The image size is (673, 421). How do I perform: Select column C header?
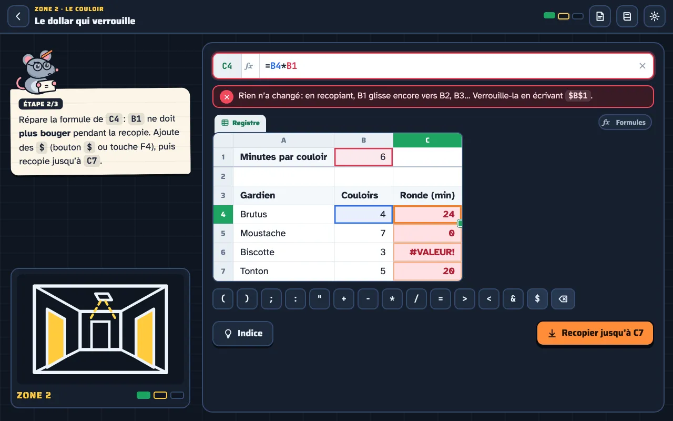pyautogui.click(x=427, y=140)
